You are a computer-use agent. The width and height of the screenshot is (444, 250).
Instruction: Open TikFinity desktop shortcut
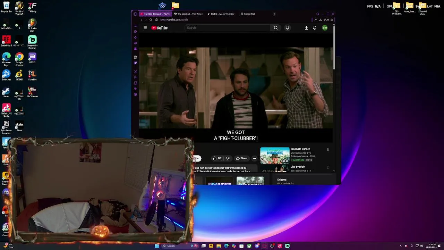coord(32,8)
